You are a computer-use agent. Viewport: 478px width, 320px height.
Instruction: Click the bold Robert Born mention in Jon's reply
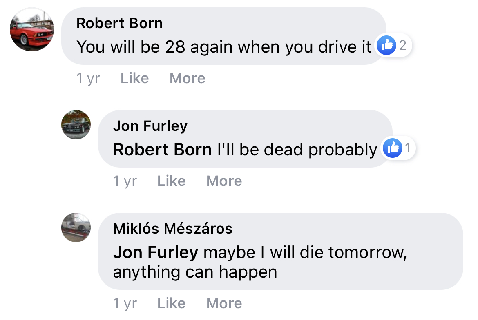pos(162,150)
